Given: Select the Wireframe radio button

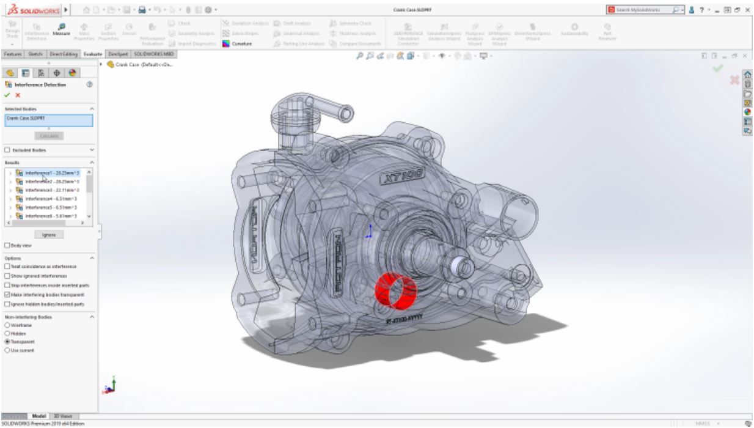Looking at the screenshot, I should tap(7, 326).
